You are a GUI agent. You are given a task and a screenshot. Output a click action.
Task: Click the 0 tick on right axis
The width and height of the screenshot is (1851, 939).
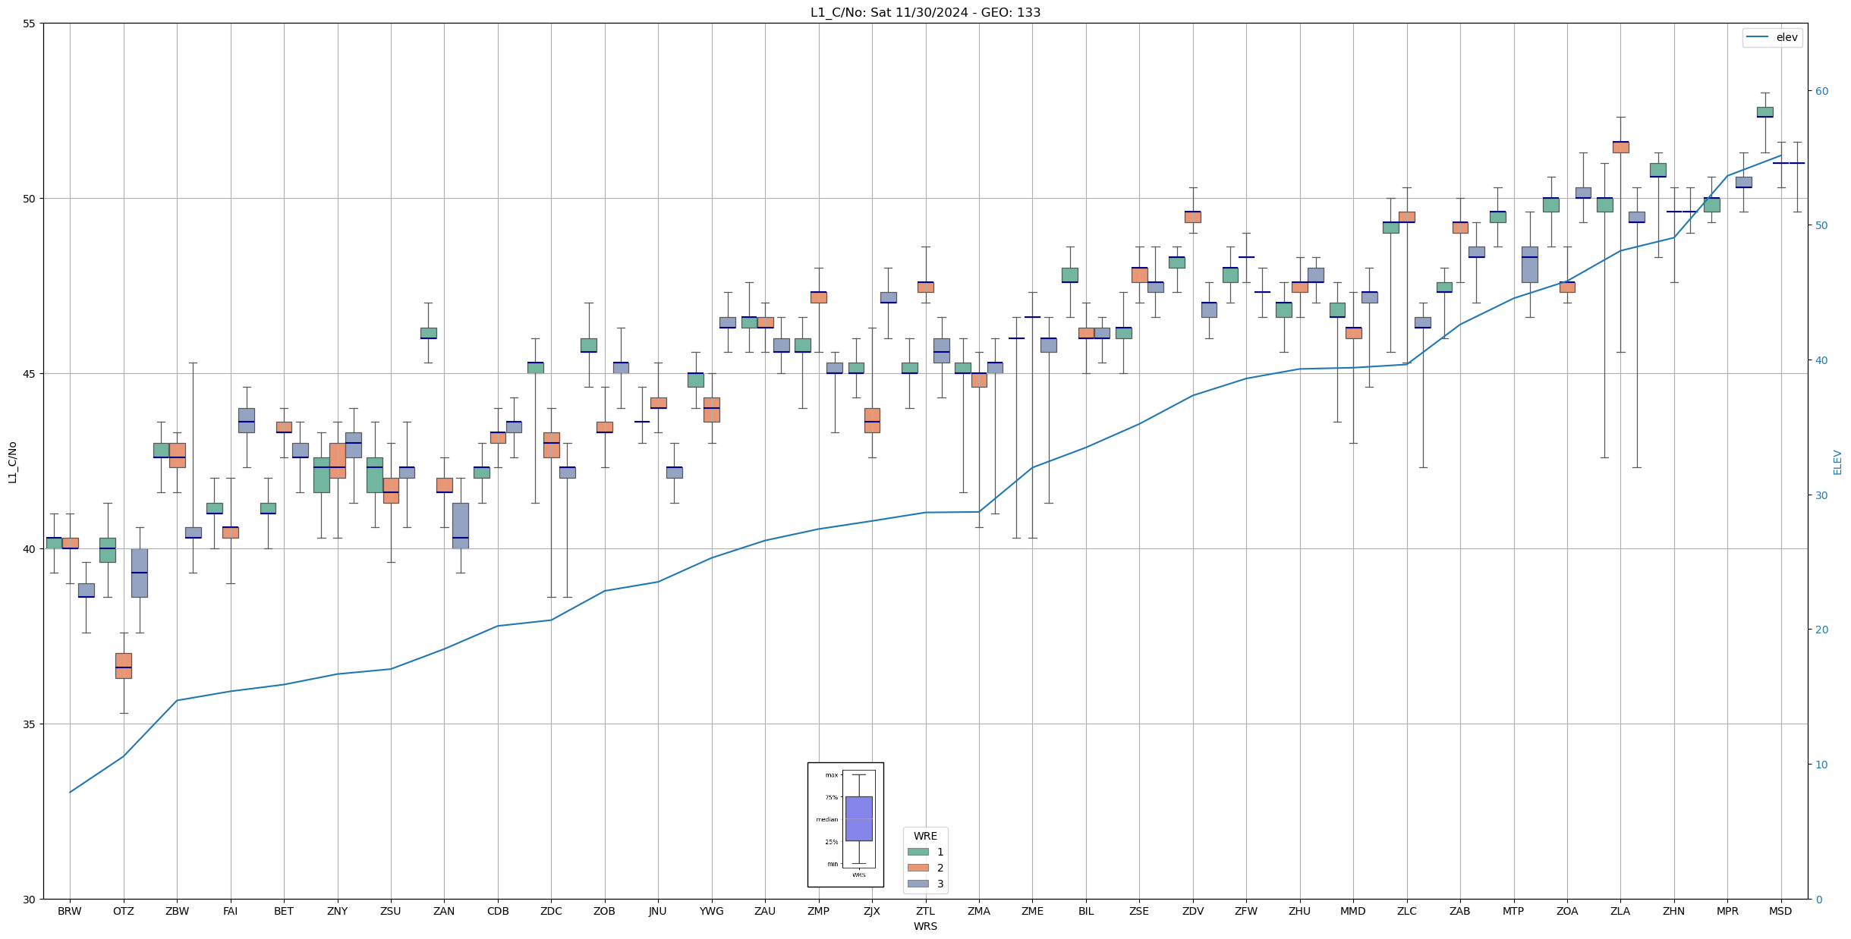point(1818,900)
